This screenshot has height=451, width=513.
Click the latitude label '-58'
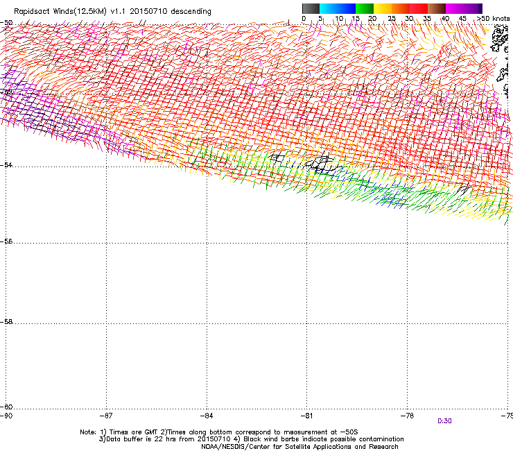point(6,322)
